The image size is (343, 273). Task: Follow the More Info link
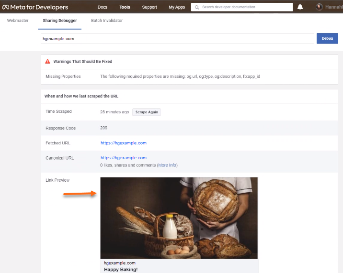pyautogui.click(x=167, y=165)
